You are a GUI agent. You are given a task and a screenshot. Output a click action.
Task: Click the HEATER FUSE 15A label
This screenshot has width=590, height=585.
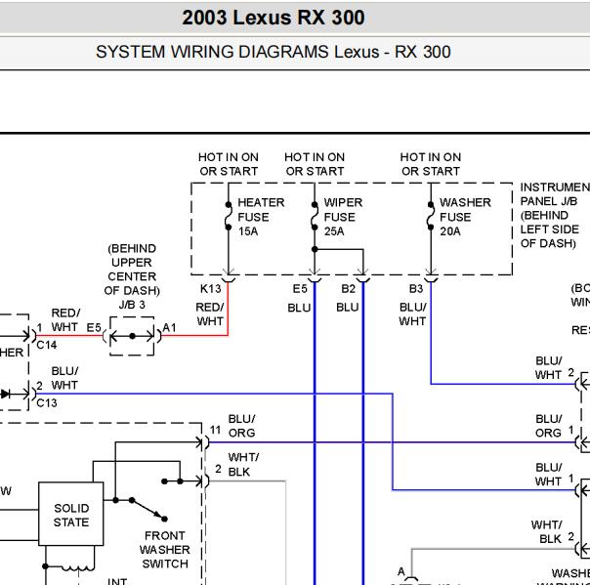coord(261,217)
